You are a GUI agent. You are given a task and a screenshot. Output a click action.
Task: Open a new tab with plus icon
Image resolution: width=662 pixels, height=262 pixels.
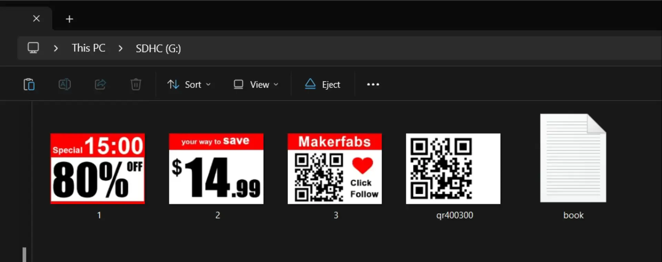point(69,19)
